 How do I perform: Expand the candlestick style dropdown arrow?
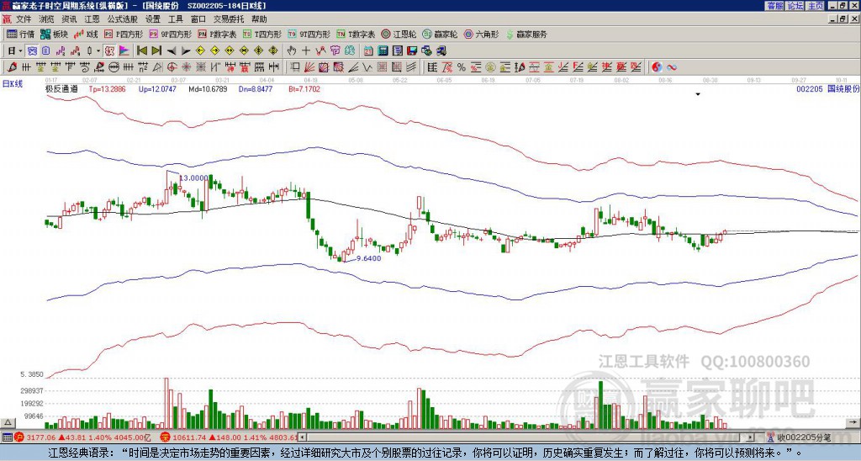pyautogui.click(x=98, y=51)
